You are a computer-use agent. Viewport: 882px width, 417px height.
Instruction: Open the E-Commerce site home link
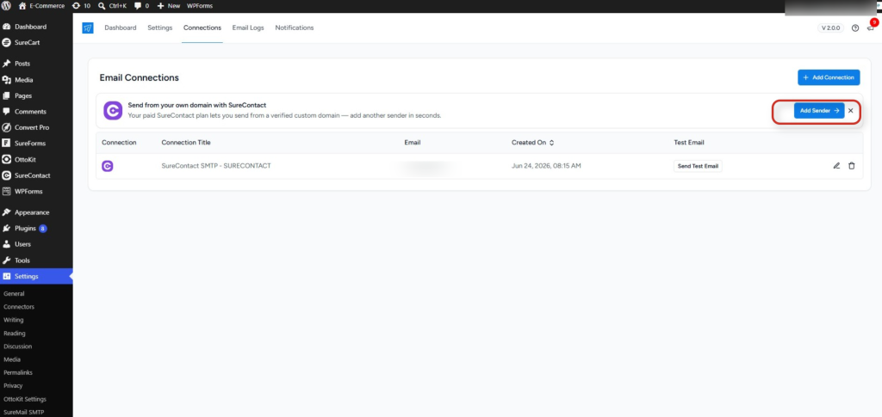pos(41,6)
